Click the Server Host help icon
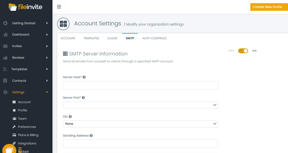The image size is (288, 153). pos(84,77)
